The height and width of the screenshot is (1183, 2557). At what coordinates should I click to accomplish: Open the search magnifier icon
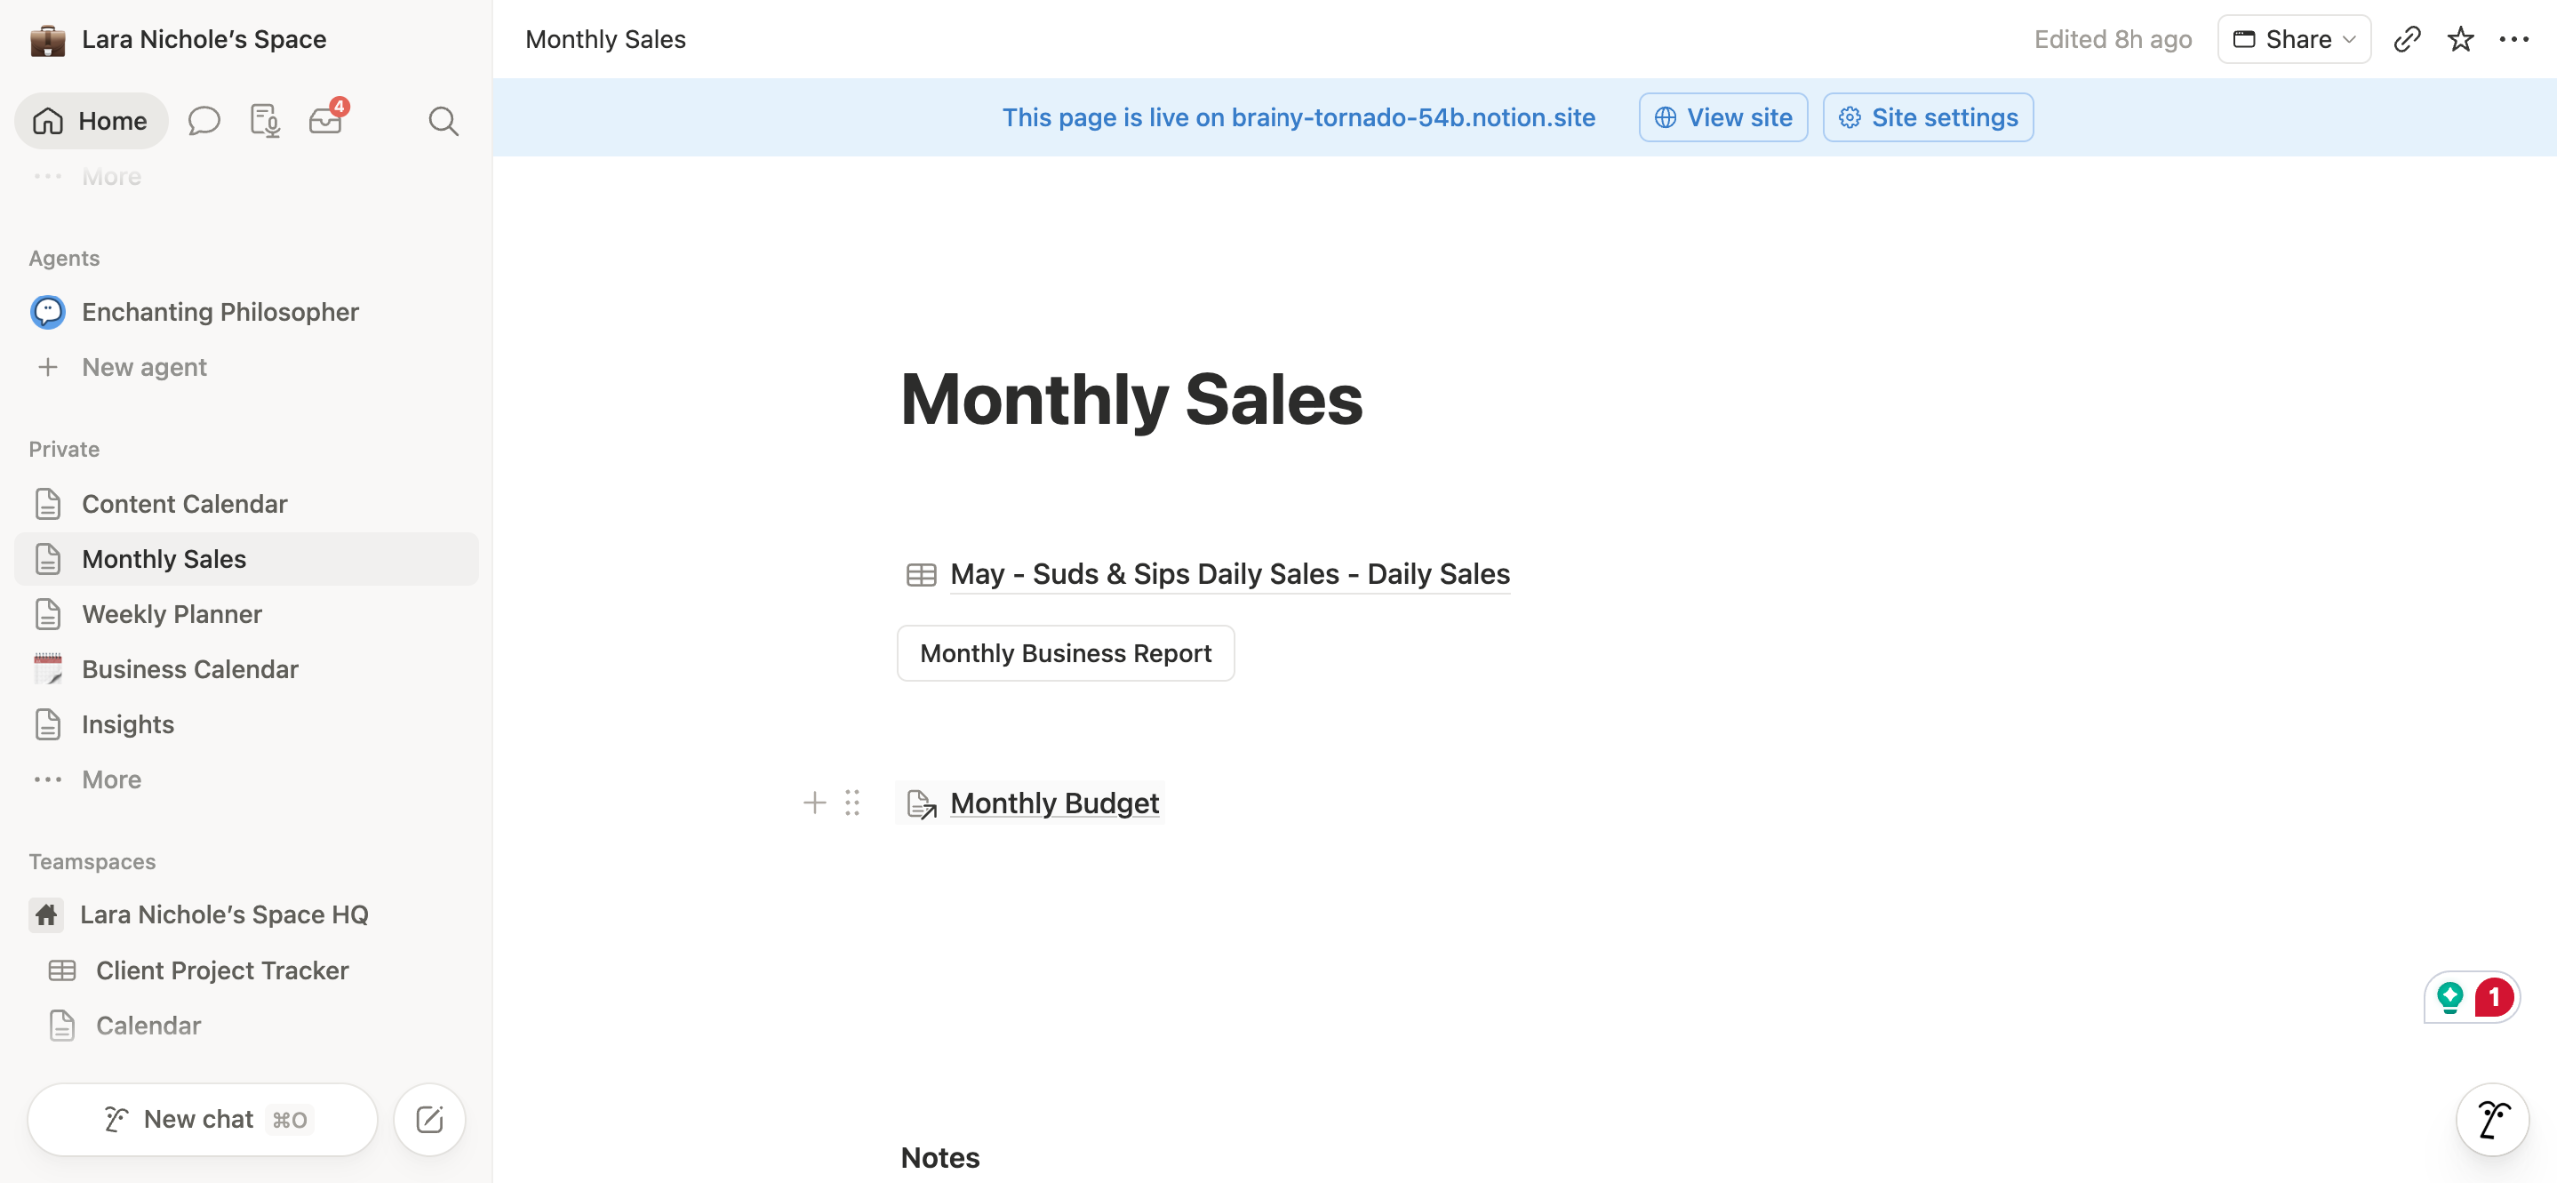pyautogui.click(x=443, y=121)
